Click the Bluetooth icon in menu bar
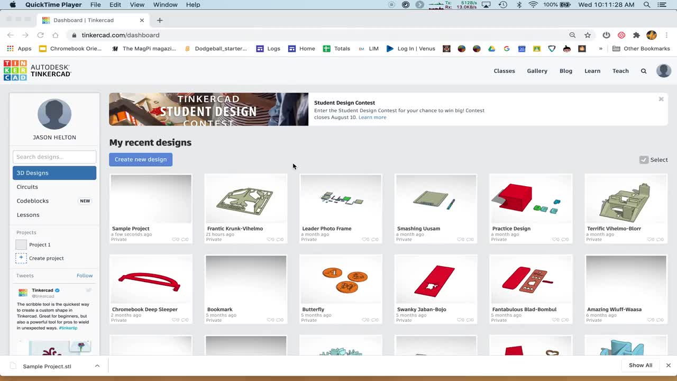 519,5
